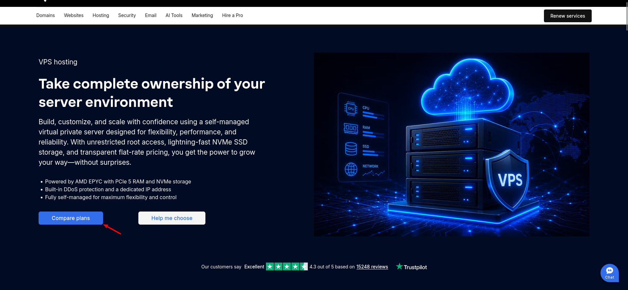The height and width of the screenshot is (290, 628).
Task: Open the AI Tools menu
Action: [174, 15]
